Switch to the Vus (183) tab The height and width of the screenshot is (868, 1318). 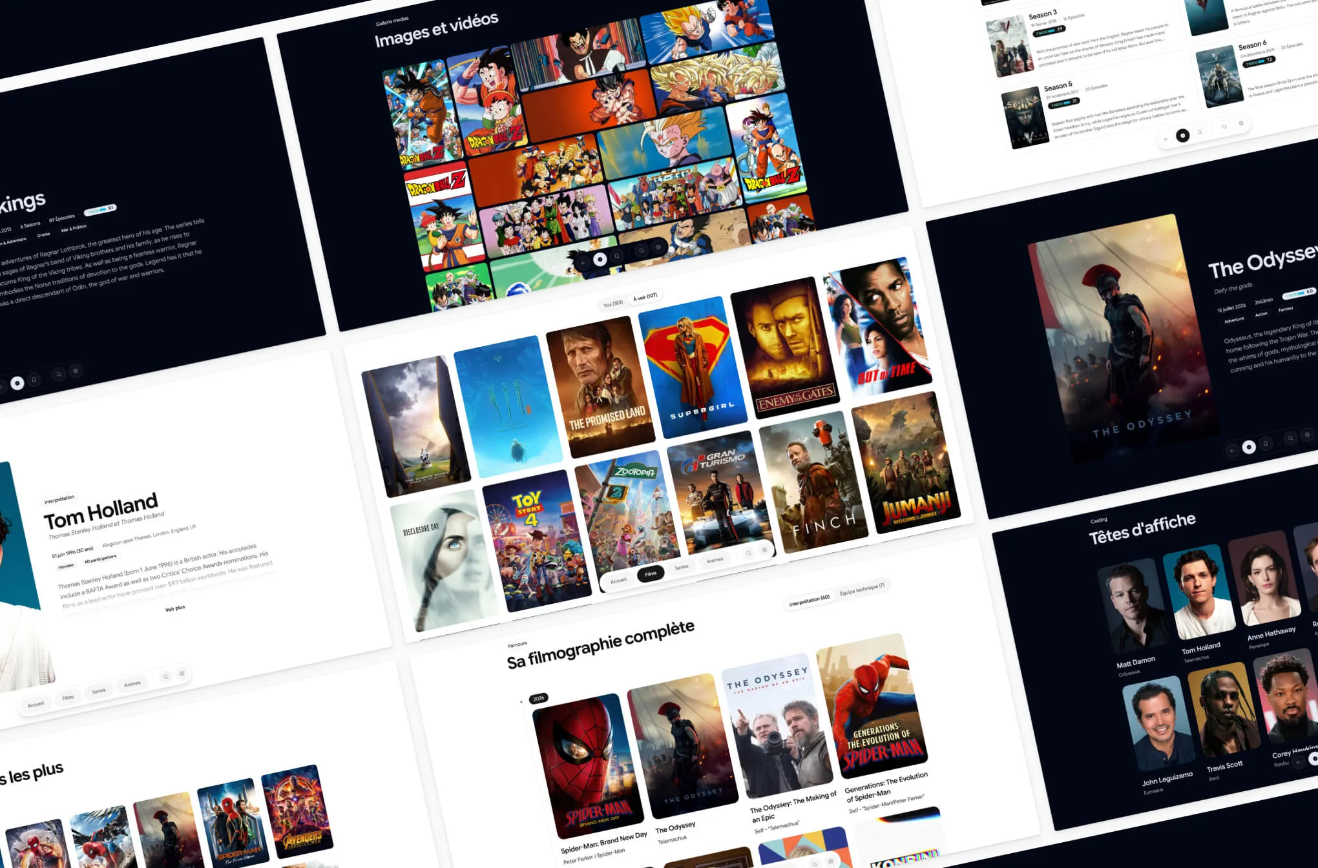(612, 303)
